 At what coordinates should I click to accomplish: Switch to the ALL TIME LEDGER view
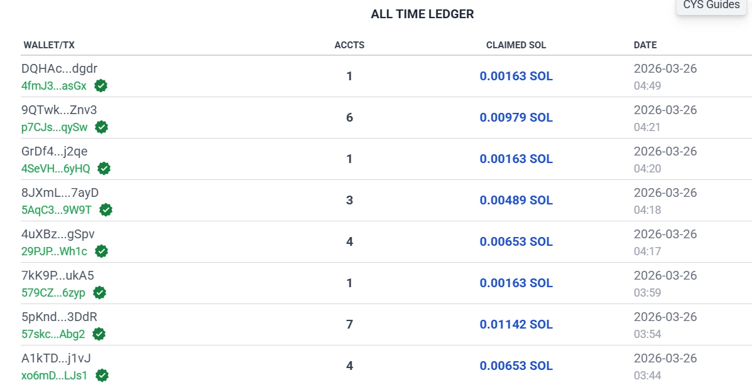click(422, 14)
